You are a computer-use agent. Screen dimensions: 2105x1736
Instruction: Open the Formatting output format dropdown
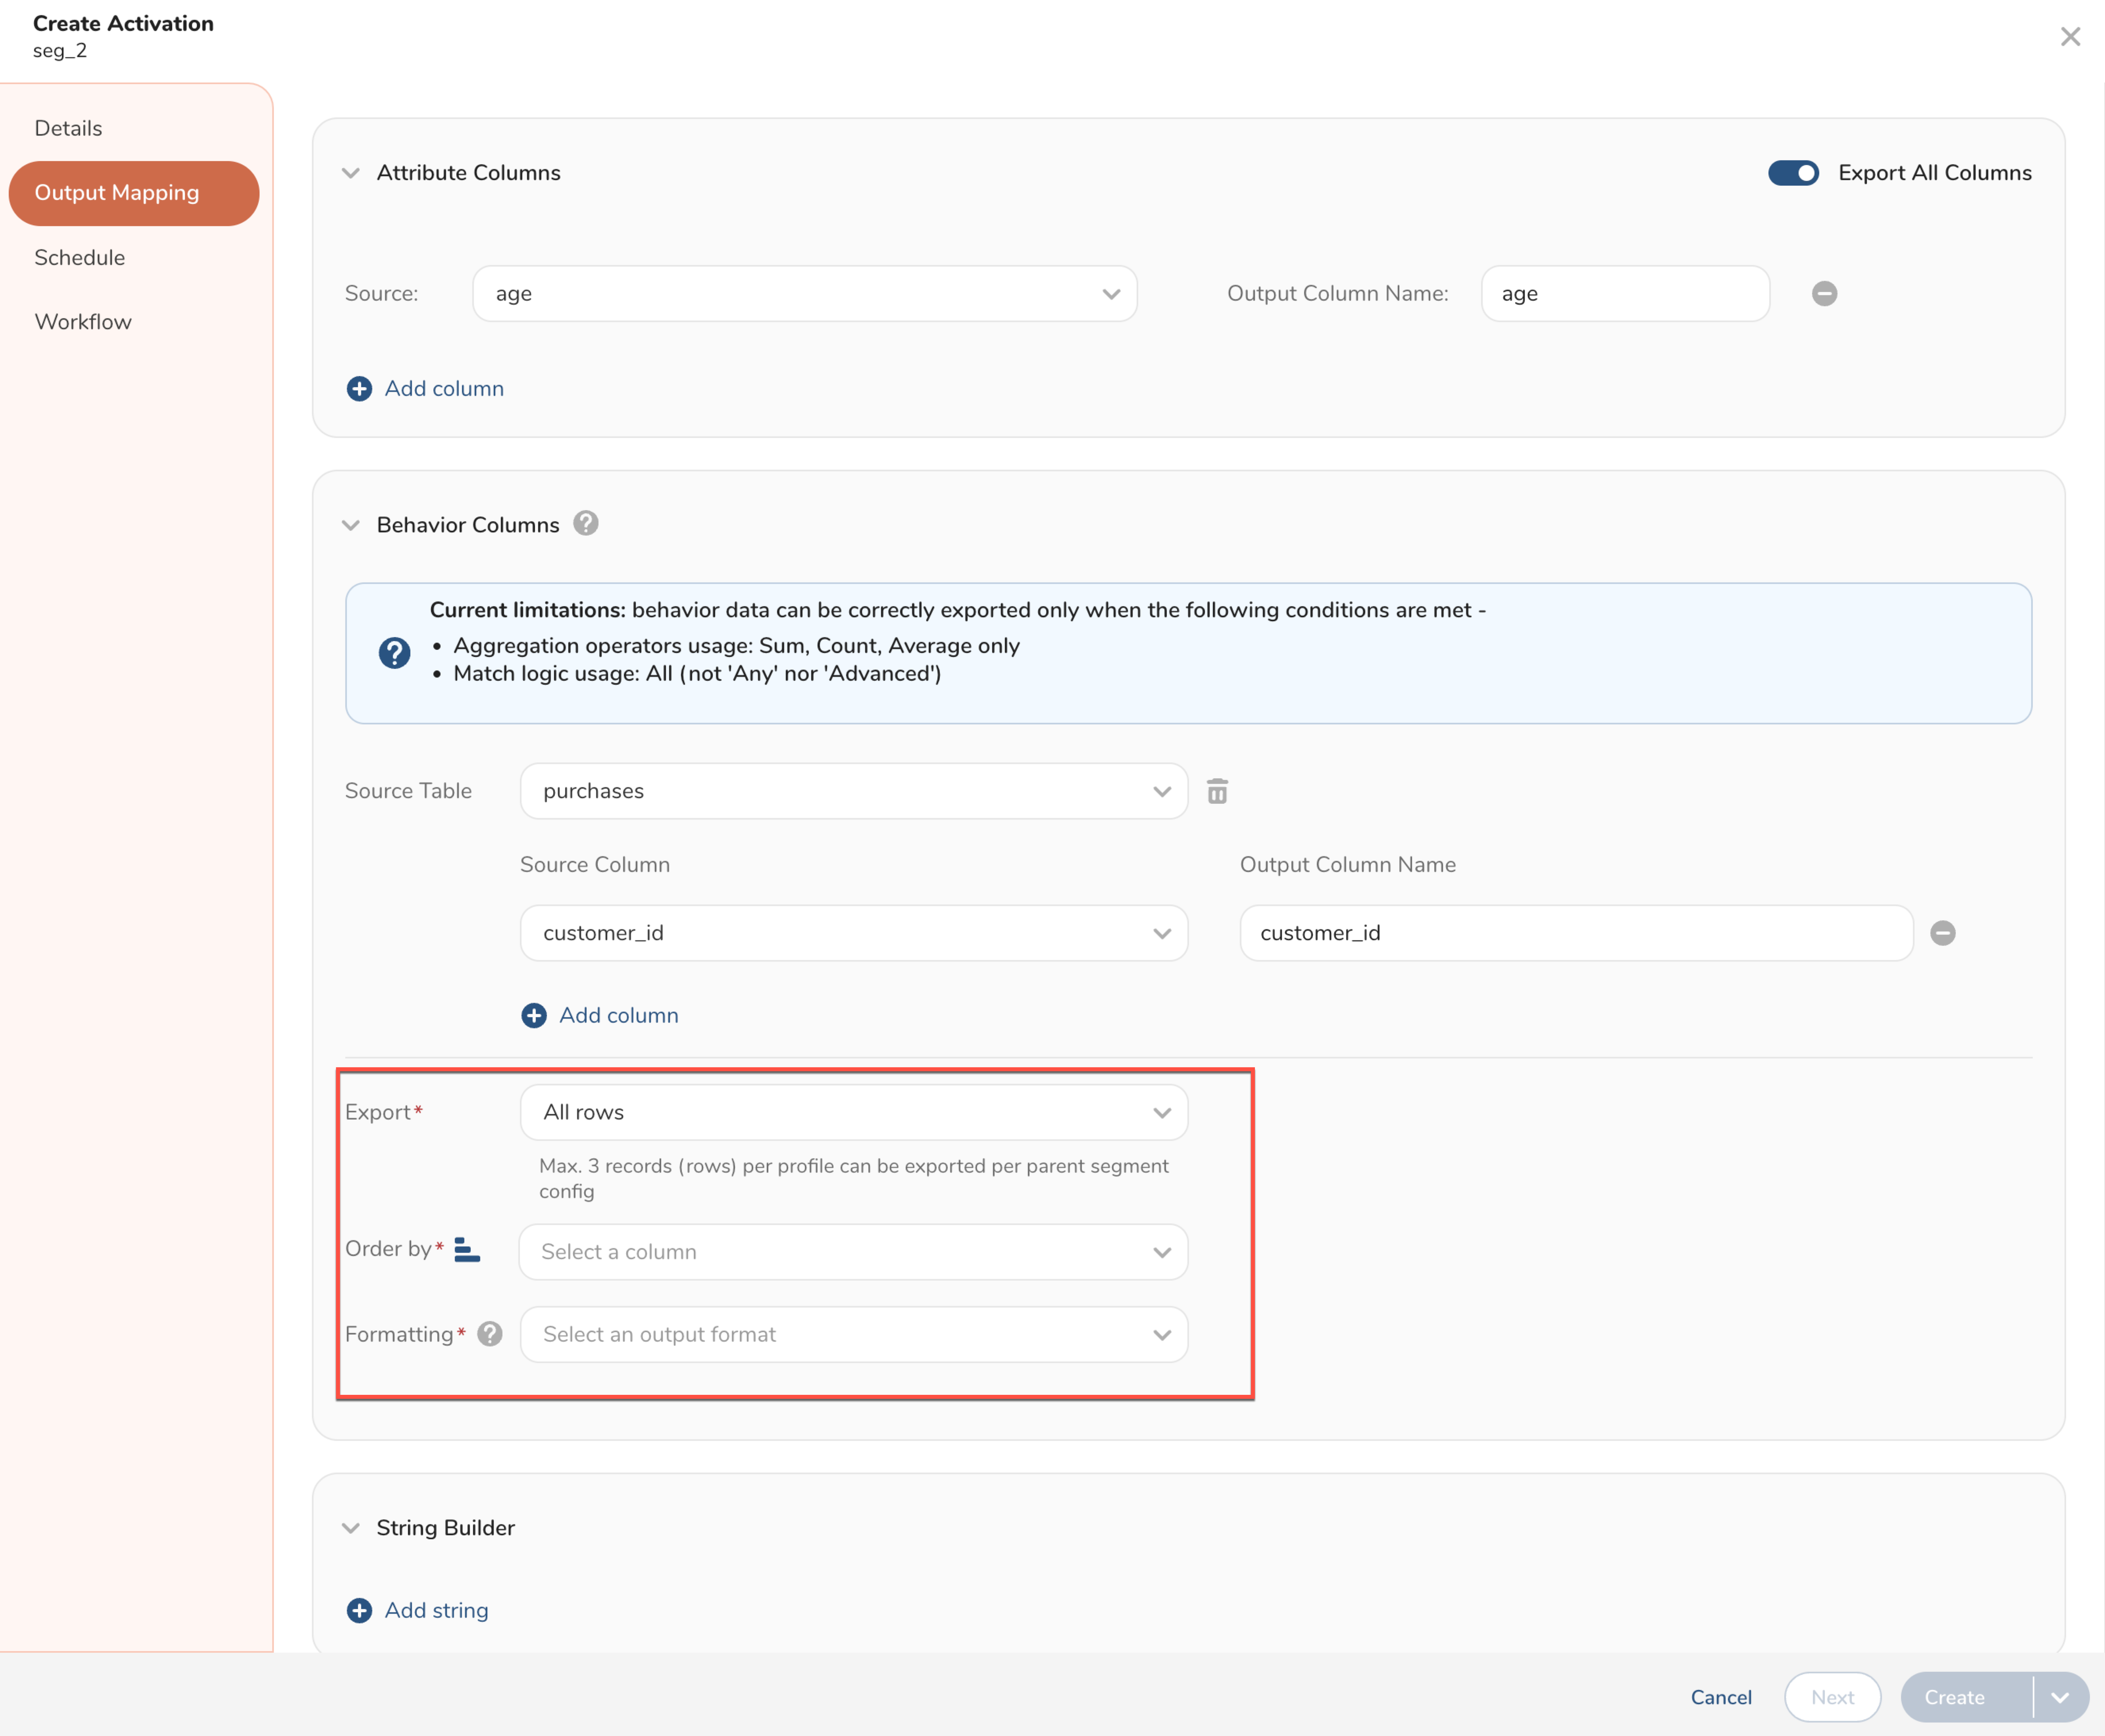pos(853,1334)
